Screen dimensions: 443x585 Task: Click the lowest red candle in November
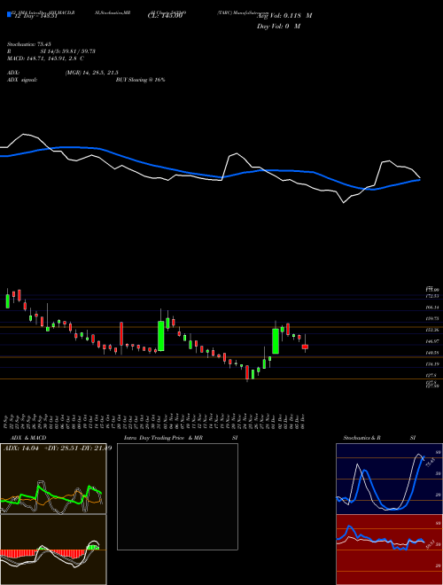[x=247, y=372]
